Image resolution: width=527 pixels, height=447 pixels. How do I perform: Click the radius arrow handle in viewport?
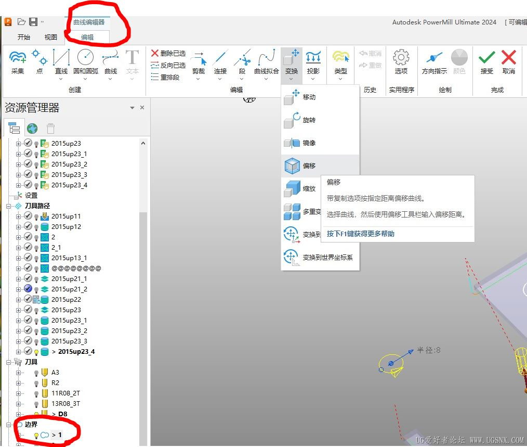(411, 351)
